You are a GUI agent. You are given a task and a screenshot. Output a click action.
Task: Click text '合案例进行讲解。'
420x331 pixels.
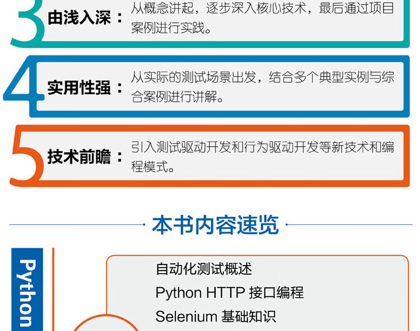pos(178,97)
